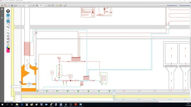191x107 pixels.
Task: Select the line drawing tool in palette
Action: [x=8, y=24]
